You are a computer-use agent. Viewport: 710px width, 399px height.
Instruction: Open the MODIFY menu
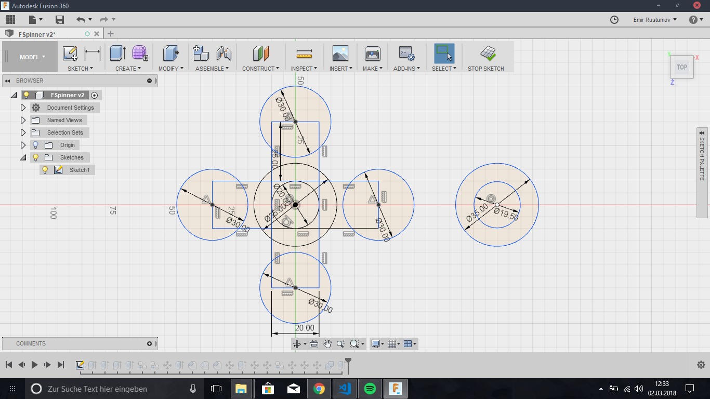[171, 69]
